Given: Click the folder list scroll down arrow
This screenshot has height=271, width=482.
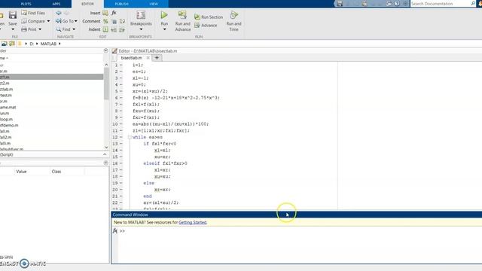Looking at the screenshot, I should coord(106,148).
